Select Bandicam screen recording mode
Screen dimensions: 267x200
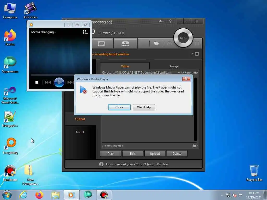[101, 44]
